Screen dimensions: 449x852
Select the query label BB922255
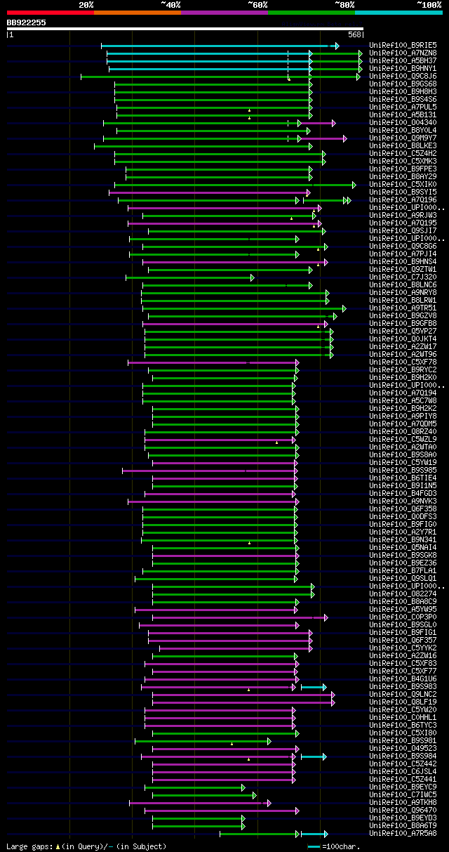(27, 22)
